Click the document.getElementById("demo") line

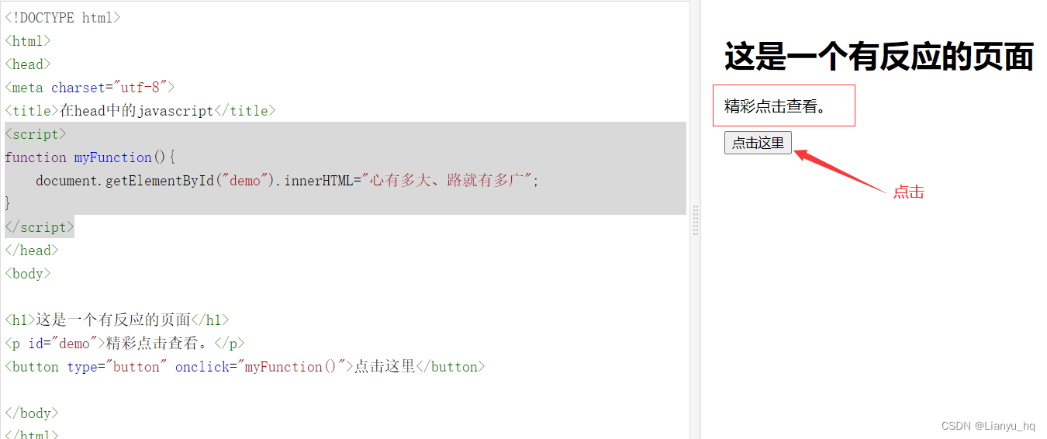coord(287,181)
